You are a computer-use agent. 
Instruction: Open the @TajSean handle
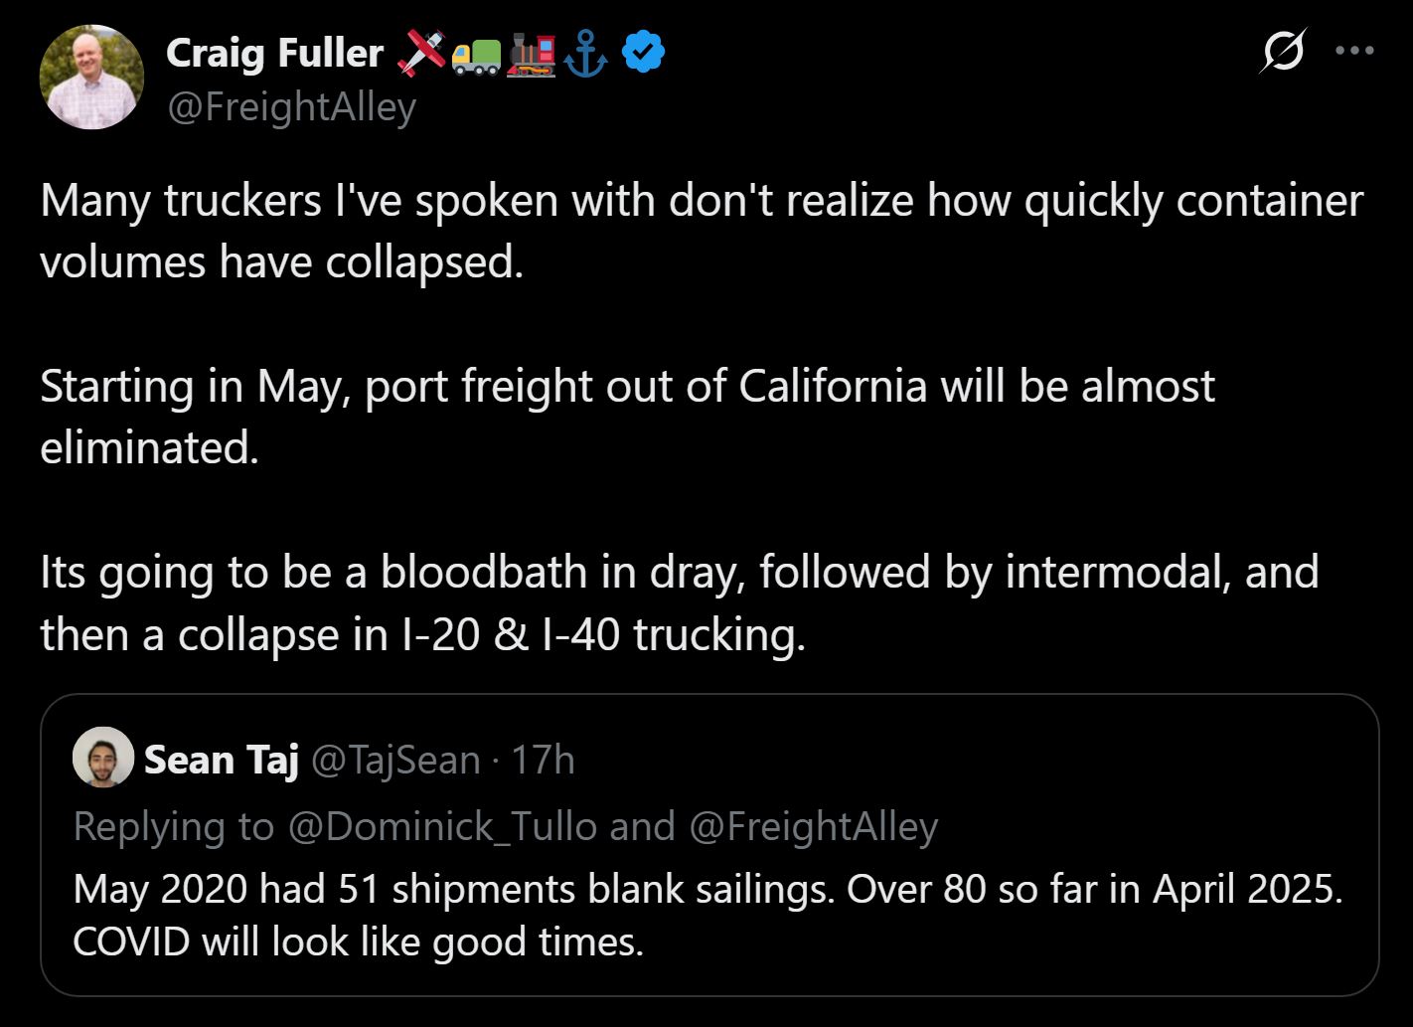[x=395, y=760]
